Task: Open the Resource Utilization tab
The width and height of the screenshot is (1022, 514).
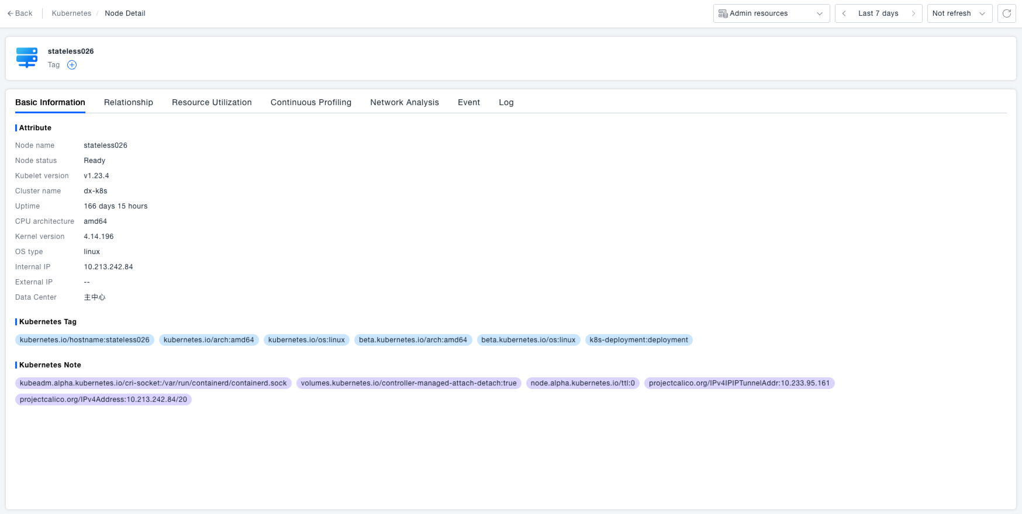Action: (x=212, y=102)
